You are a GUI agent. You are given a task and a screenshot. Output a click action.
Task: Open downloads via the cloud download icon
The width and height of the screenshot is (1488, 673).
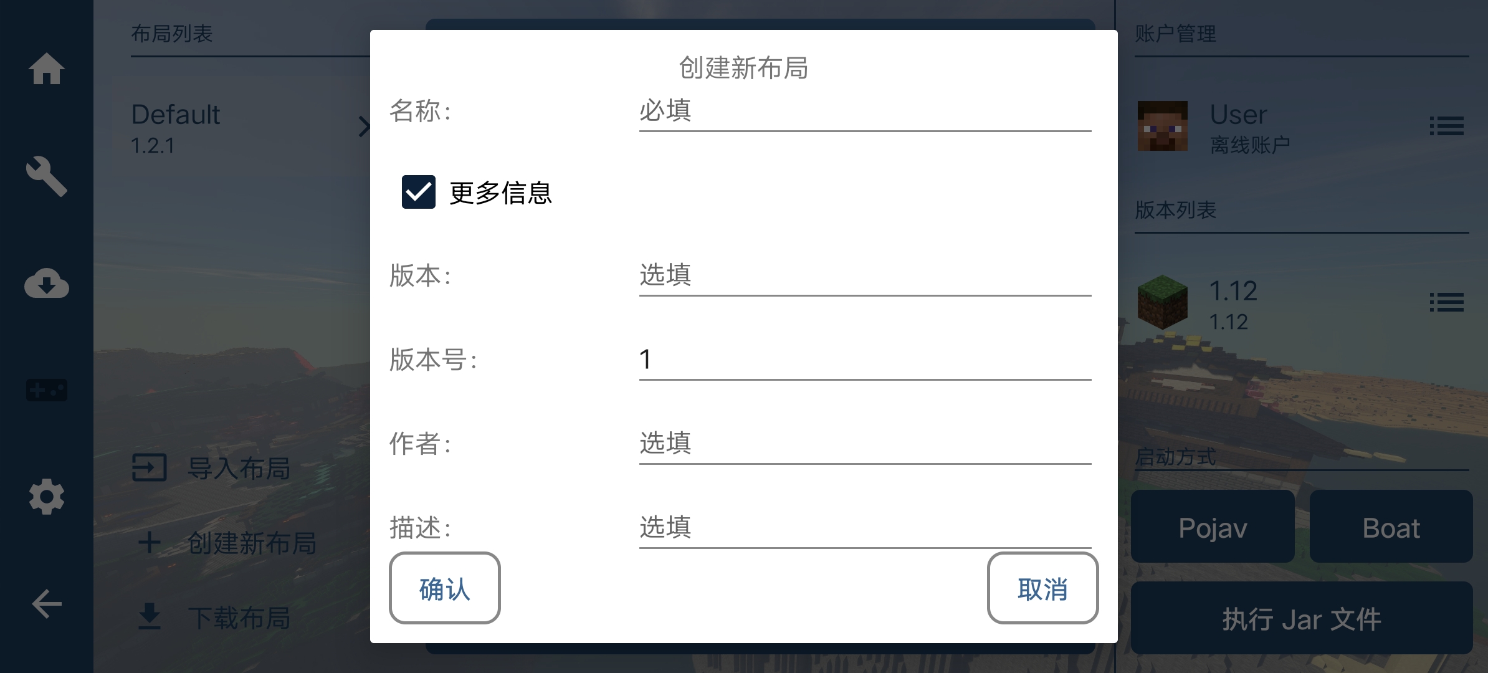(x=47, y=284)
